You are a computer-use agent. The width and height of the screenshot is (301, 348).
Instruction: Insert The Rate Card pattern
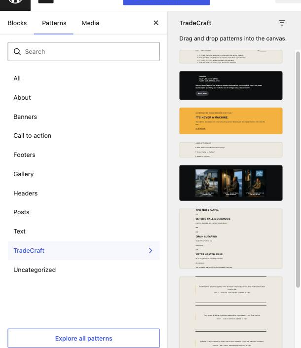[231, 238]
